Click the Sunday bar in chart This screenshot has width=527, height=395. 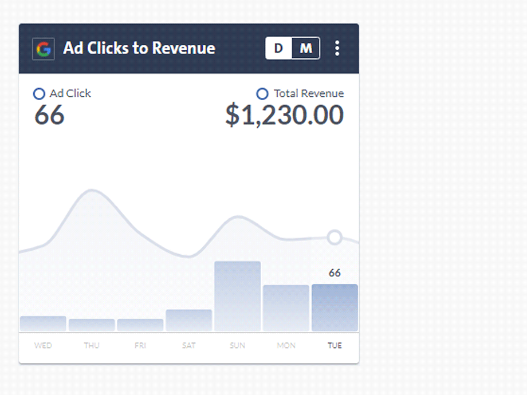click(237, 296)
